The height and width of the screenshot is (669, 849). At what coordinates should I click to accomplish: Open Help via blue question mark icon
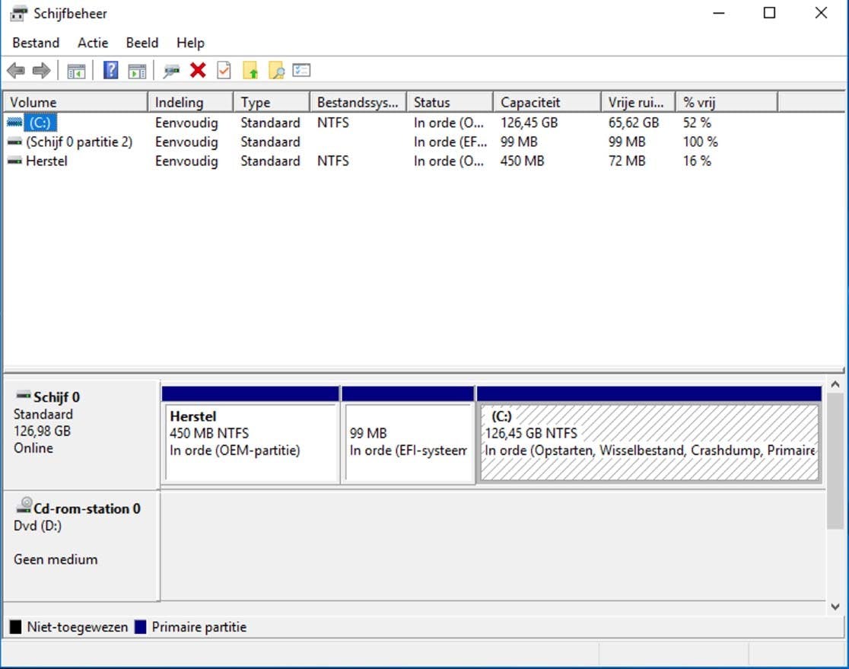coord(110,71)
